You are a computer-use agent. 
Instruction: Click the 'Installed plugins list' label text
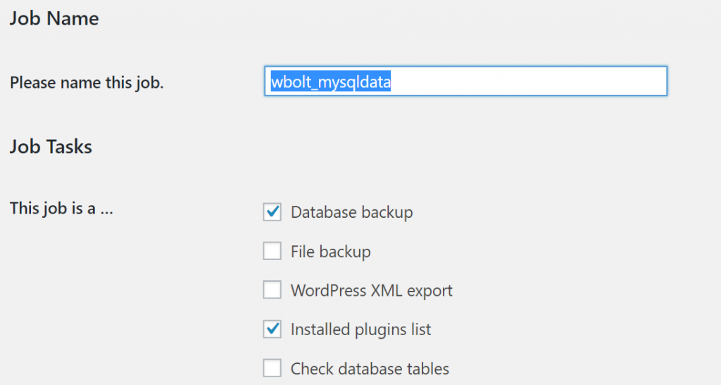(360, 329)
